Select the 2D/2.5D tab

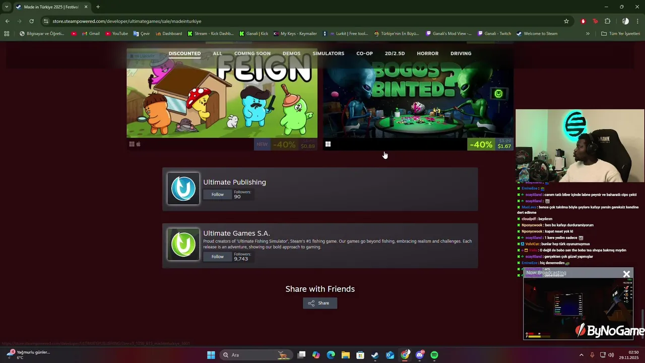point(395,53)
